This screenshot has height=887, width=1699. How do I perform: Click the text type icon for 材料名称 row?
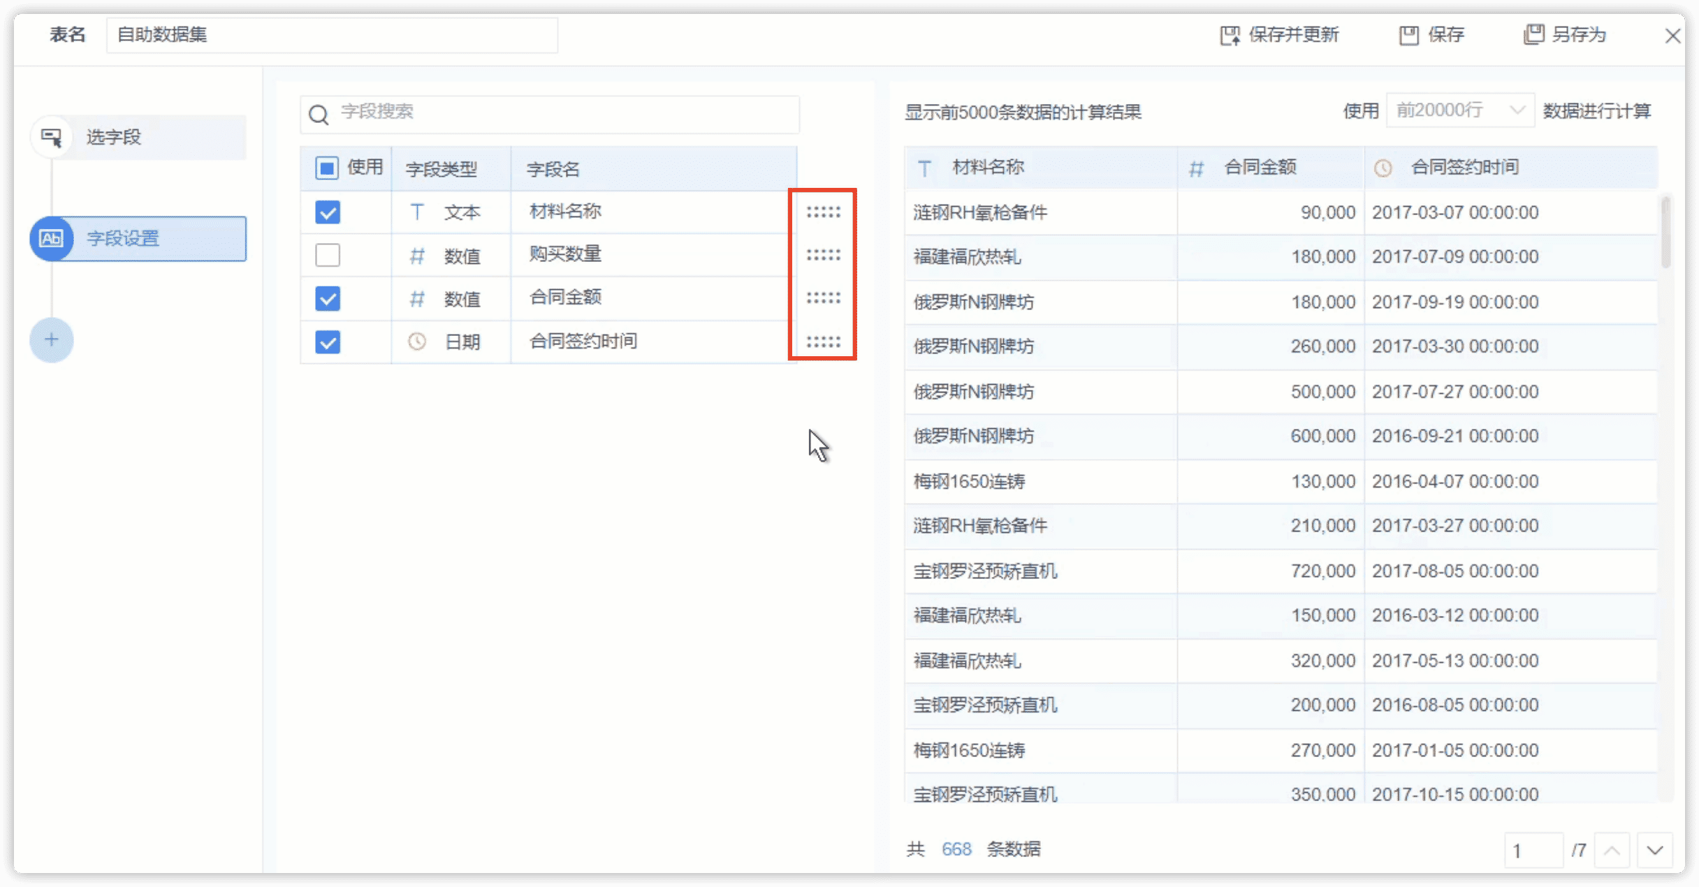pyautogui.click(x=417, y=212)
